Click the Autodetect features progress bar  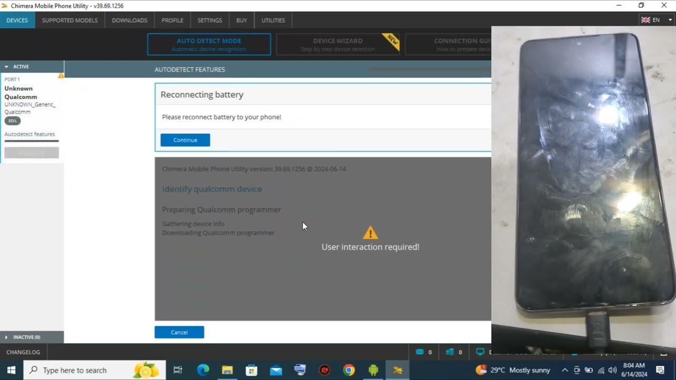[x=32, y=141]
